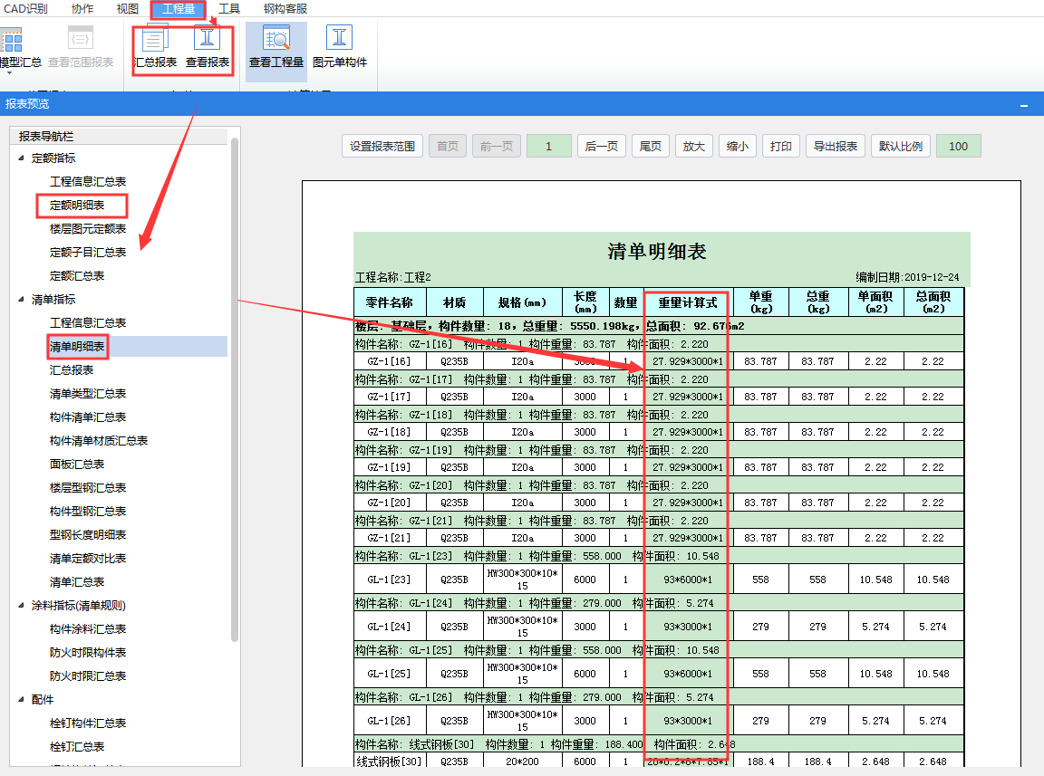Click the 缩小 zoom out button
Image resolution: width=1044 pixels, height=776 pixels.
737,147
